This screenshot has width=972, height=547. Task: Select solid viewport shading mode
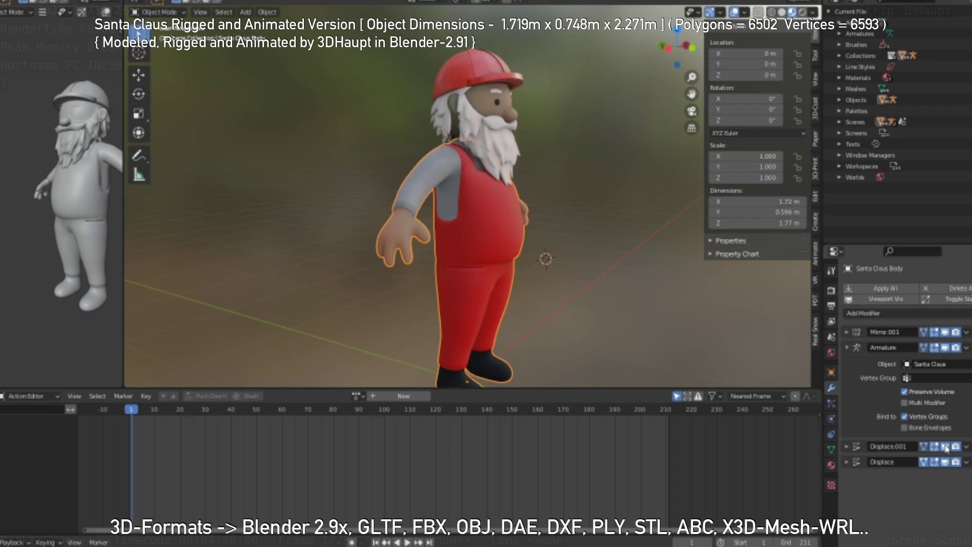coord(782,12)
